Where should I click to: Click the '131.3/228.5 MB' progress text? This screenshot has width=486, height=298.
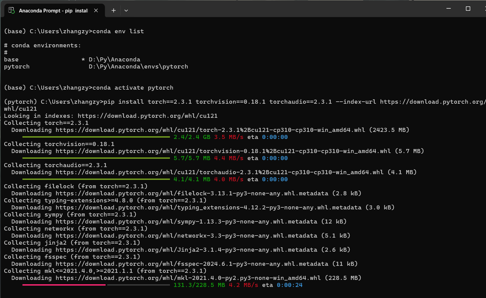(199, 285)
